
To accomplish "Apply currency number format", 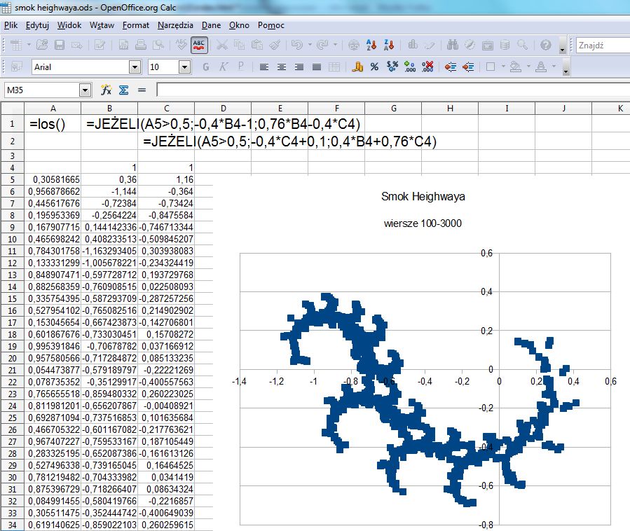I will tap(357, 67).
